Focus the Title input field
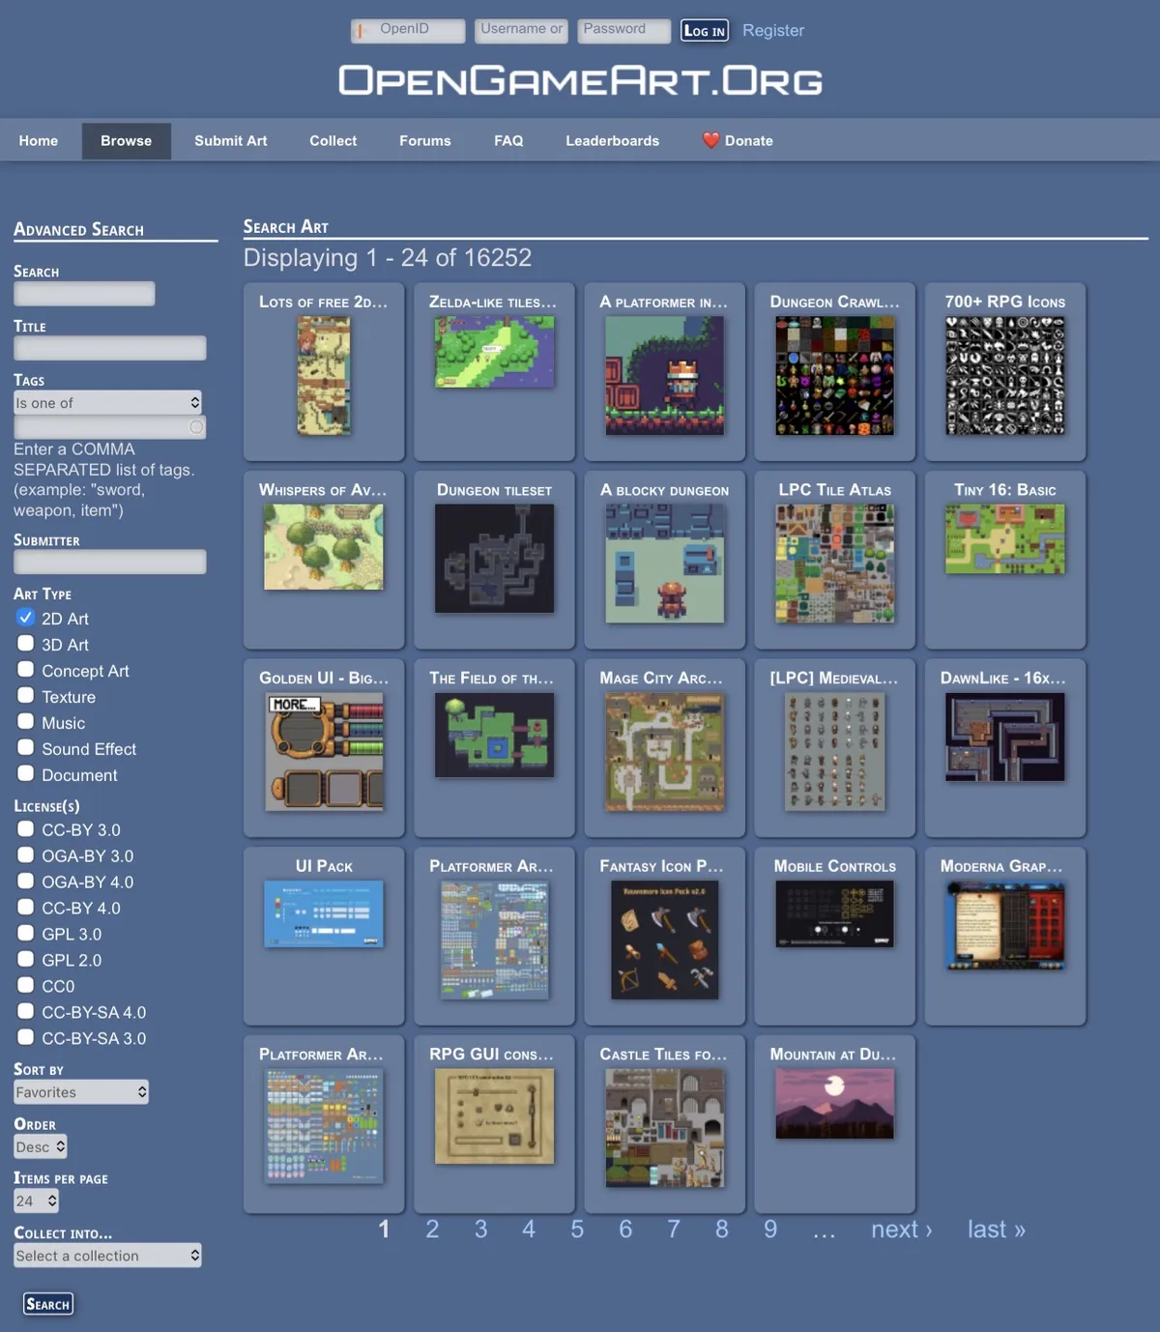Viewport: 1160px width, 1332px height. pyautogui.click(x=110, y=348)
